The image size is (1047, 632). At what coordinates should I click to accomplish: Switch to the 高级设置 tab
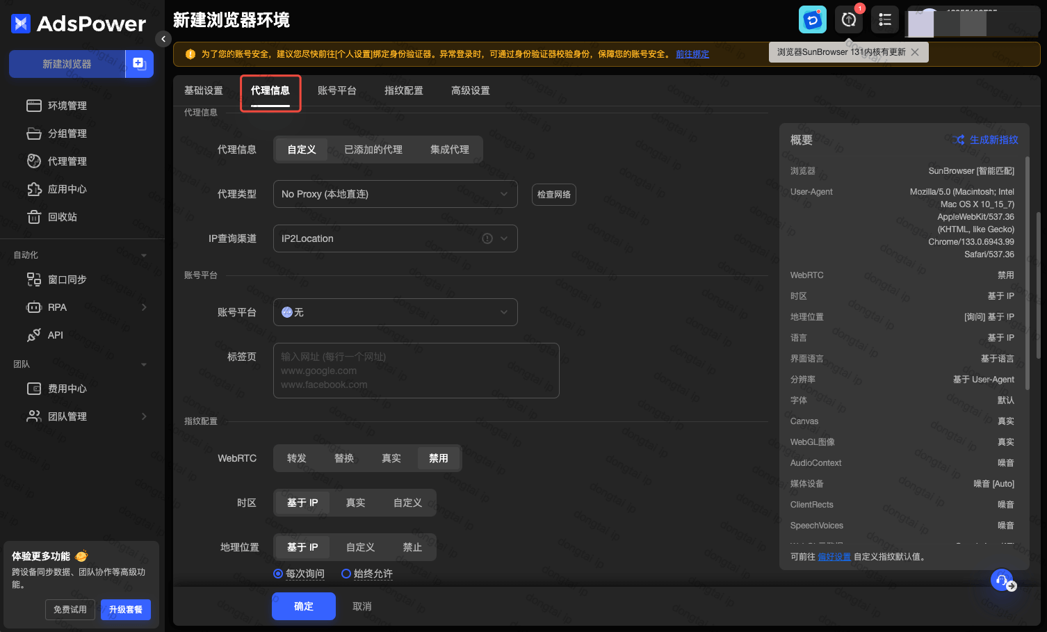point(470,90)
